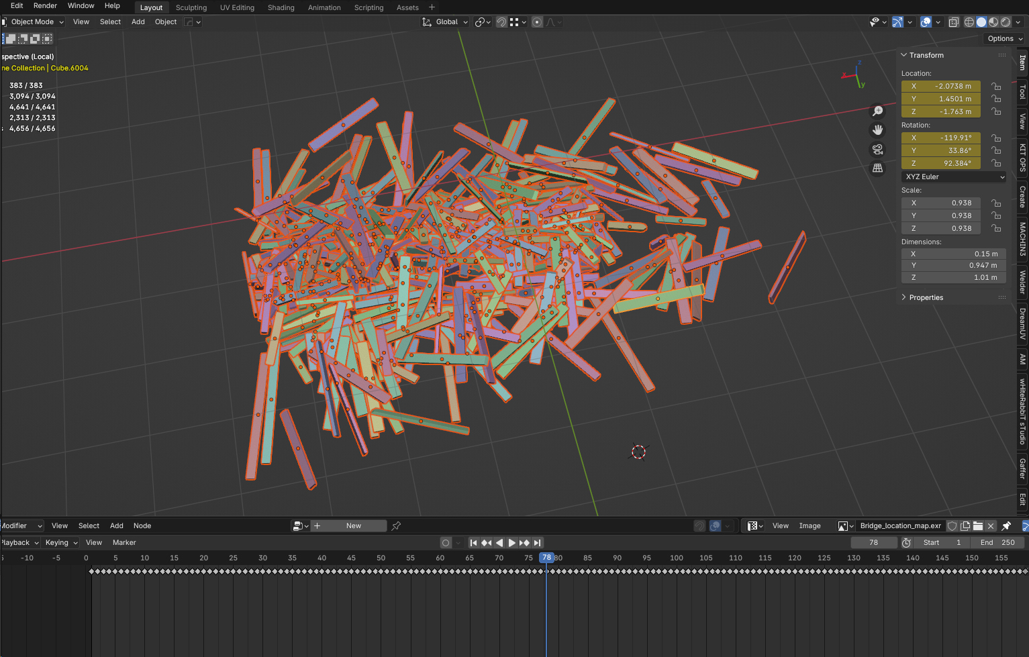This screenshot has height=657, width=1029.
Task: Open the XYZ Euler rotation mode dropdown
Action: point(954,177)
